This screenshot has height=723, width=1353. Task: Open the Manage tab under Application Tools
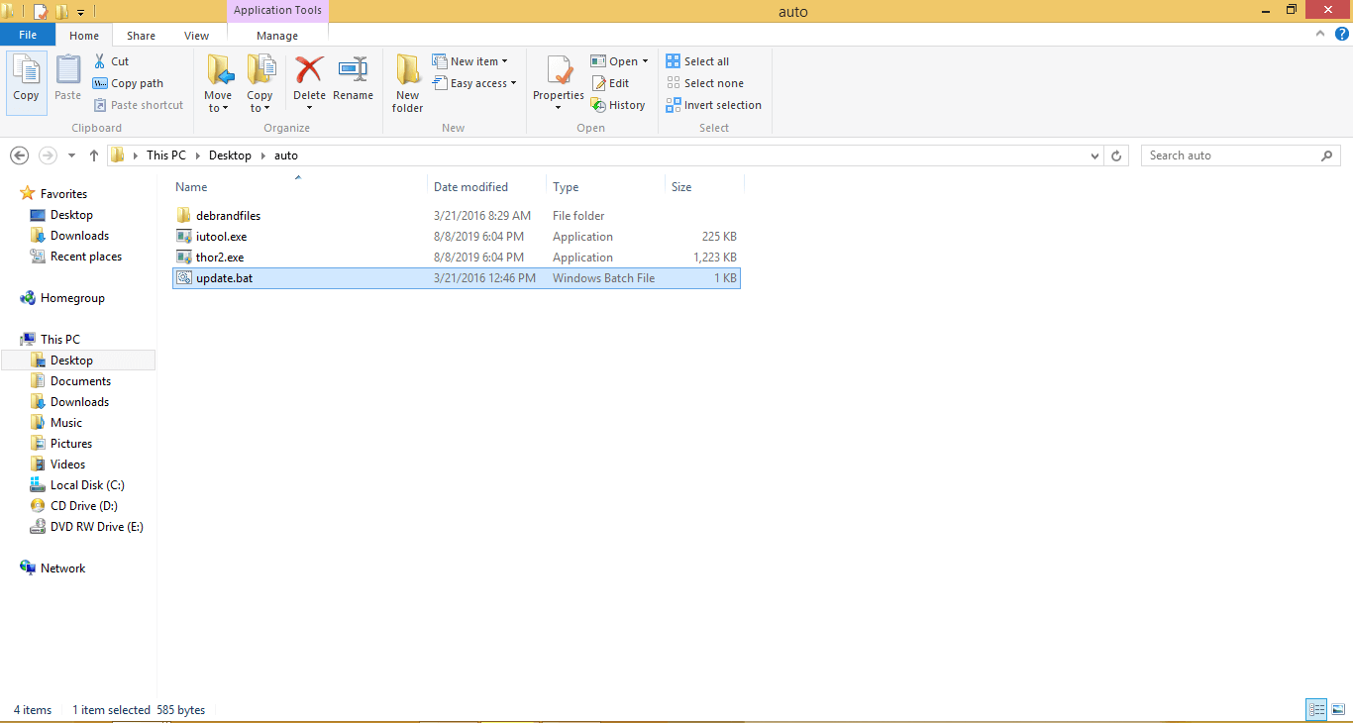276,35
